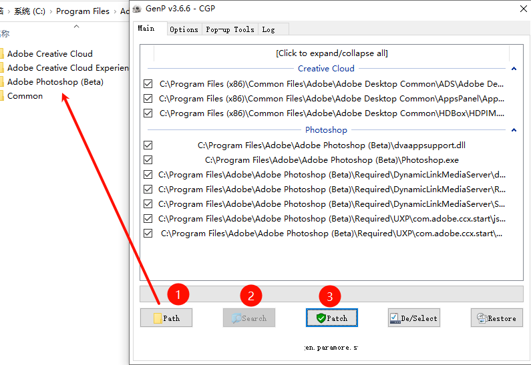Select the ADS\Adobe De... path text
The height and width of the screenshot is (365, 531).
331,84
